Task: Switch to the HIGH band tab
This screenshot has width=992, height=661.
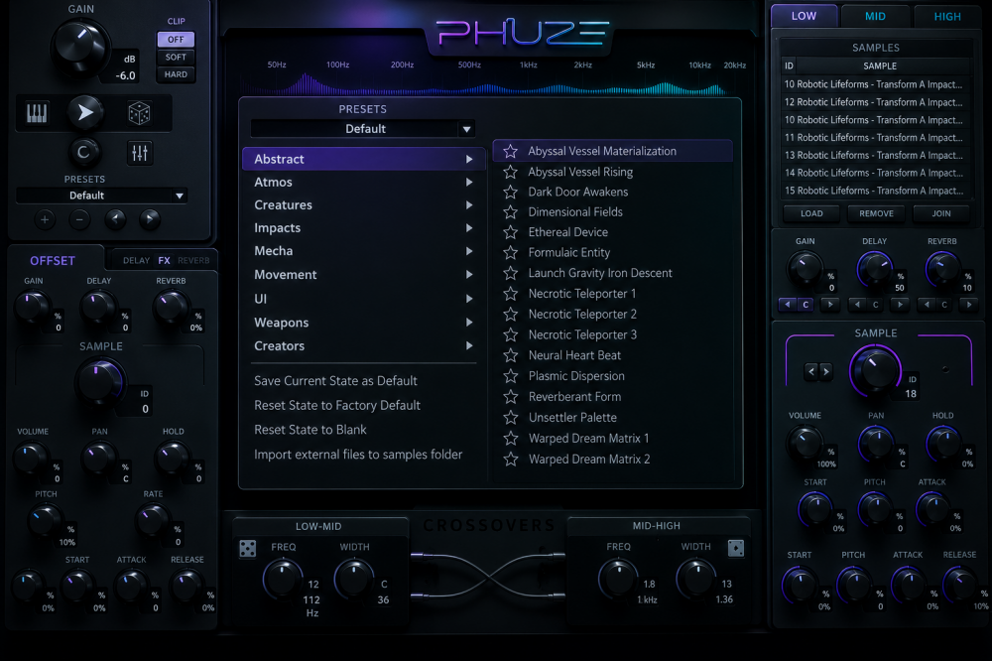Action: click(x=947, y=17)
